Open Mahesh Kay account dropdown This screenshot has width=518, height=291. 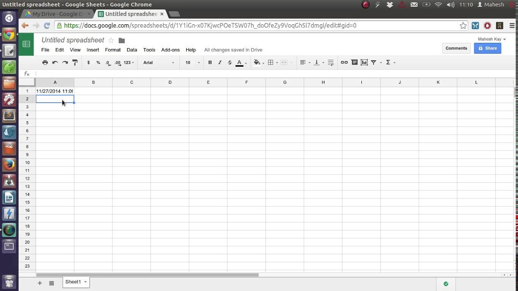pyautogui.click(x=492, y=39)
